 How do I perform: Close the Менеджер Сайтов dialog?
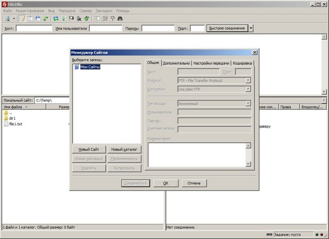pos(255,52)
